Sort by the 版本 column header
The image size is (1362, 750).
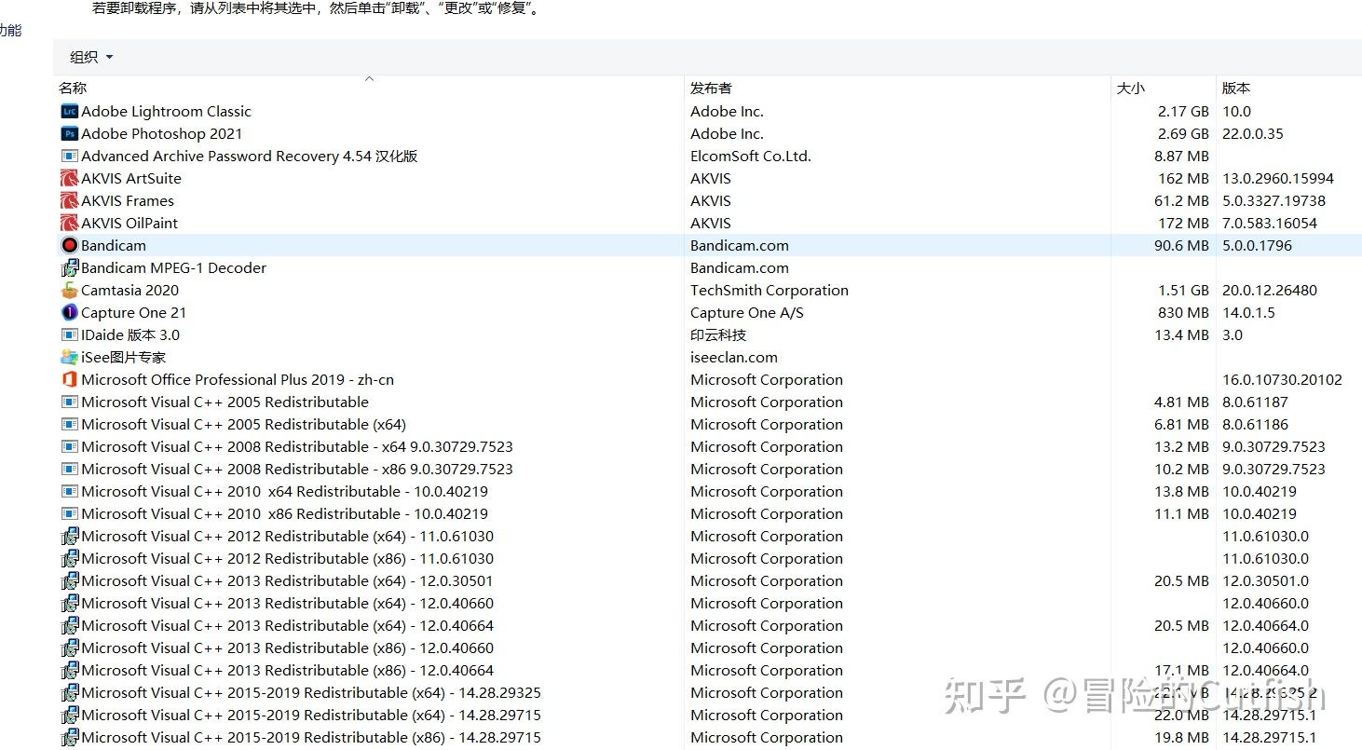[1236, 88]
